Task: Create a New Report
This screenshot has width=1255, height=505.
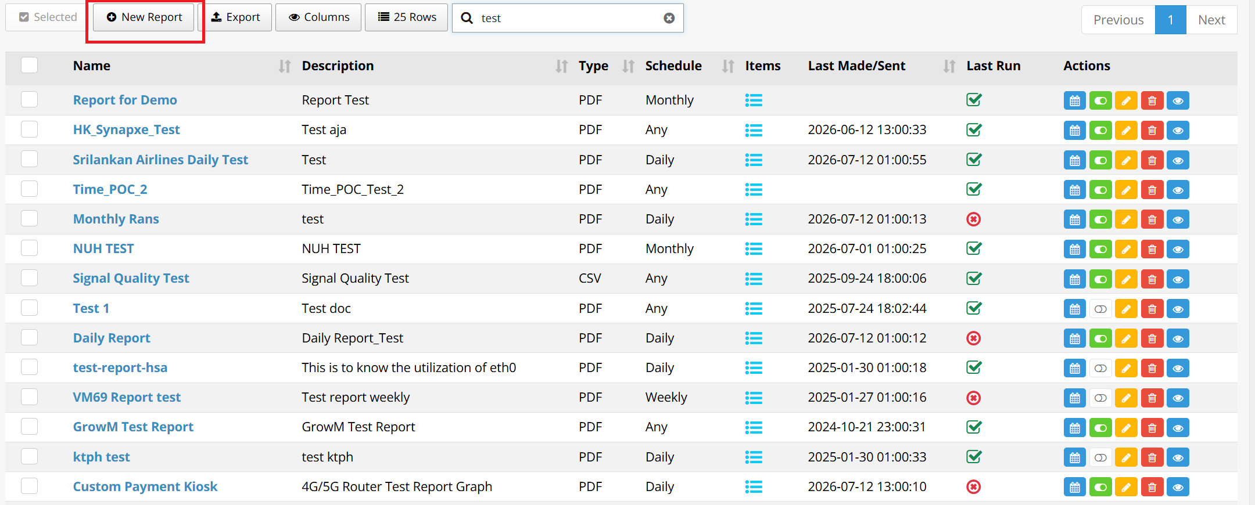Action: coord(144,17)
